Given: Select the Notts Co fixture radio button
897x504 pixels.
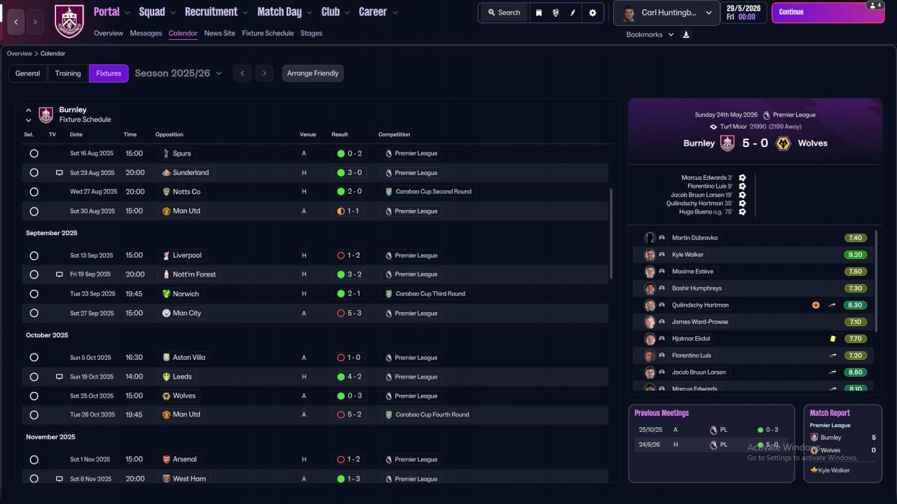Looking at the screenshot, I should [34, 192].
